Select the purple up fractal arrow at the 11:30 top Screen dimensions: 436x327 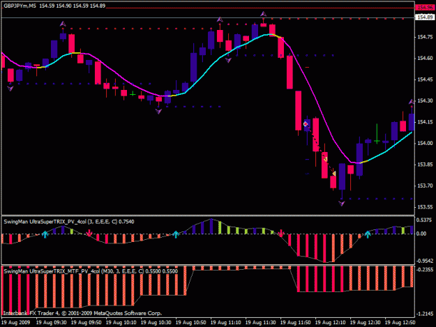click(263, 14)
